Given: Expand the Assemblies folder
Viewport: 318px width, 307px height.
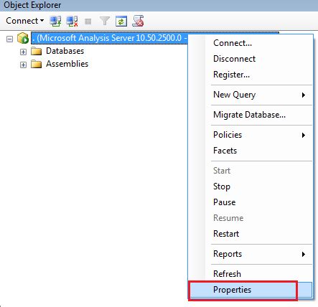Looking at the screenshot, I should [23, 65].
